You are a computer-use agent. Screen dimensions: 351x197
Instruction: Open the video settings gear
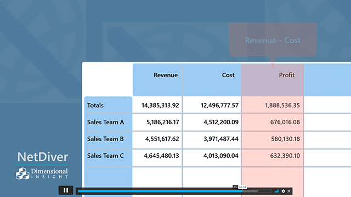(x=284, y=191)
